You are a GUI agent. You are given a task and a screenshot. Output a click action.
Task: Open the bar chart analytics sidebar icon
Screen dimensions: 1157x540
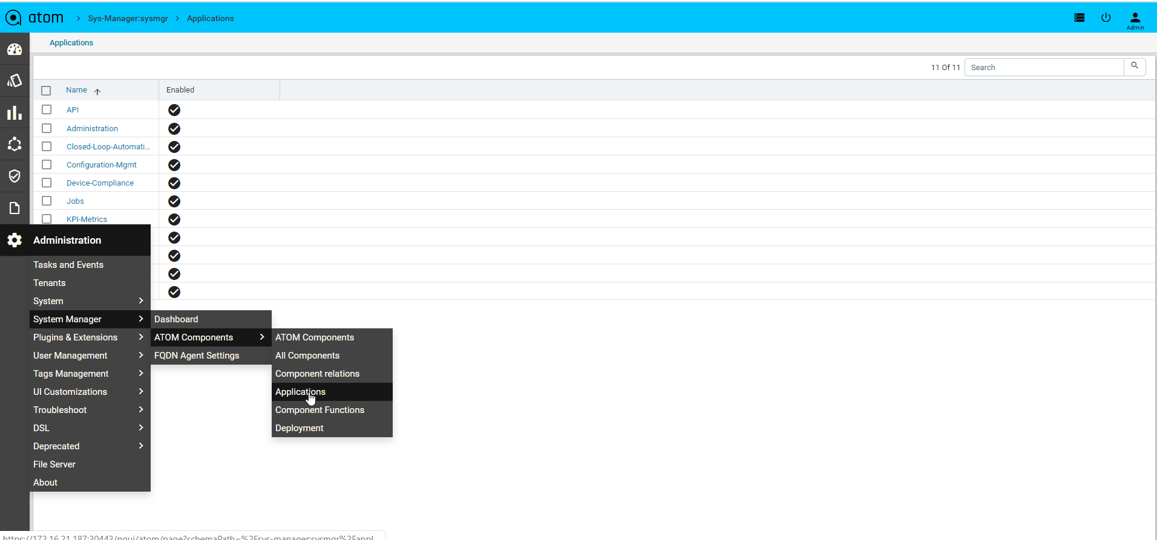[15, 112]
